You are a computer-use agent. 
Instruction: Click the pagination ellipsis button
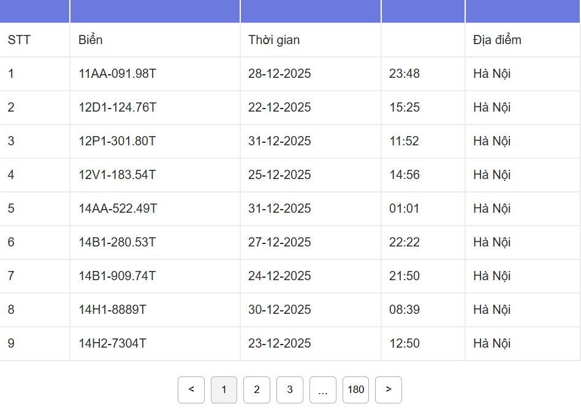click(x=323, y=389)
